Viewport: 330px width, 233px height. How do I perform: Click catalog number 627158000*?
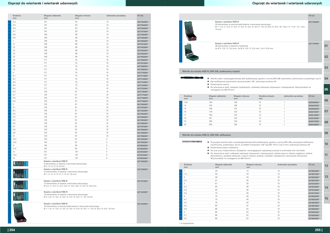click(x=142, y=169)
